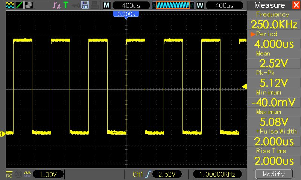Click the 1.00V vertical scale readout
301x180 pixels.
(x=48, y=174)
